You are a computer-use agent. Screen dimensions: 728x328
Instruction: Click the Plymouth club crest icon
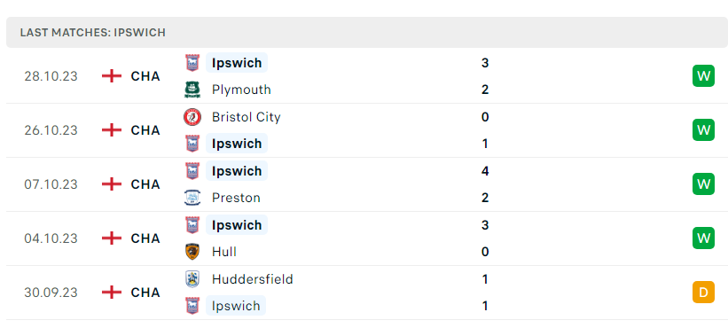(x=192, y=90)
